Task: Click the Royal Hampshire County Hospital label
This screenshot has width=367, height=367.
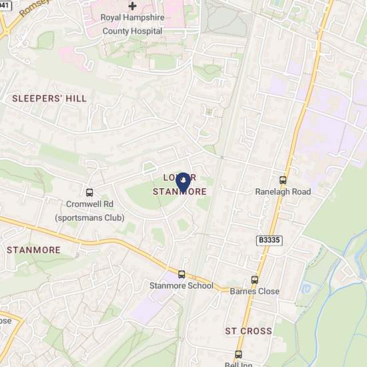Action: pyautogui.click(x=133, y=24)
